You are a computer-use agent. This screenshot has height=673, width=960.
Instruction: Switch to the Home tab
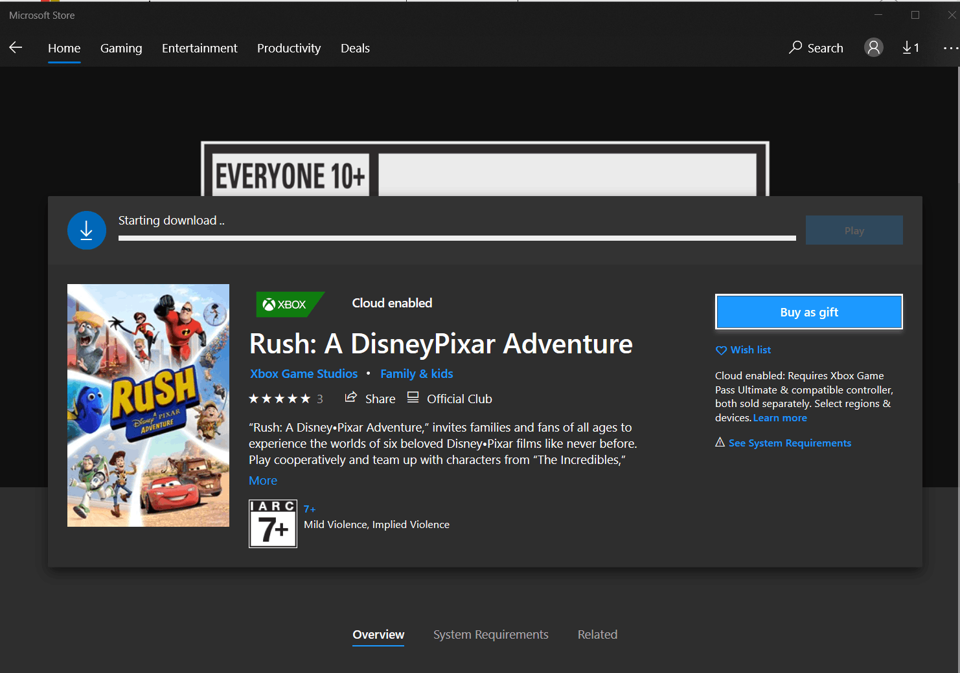[64, 49]
